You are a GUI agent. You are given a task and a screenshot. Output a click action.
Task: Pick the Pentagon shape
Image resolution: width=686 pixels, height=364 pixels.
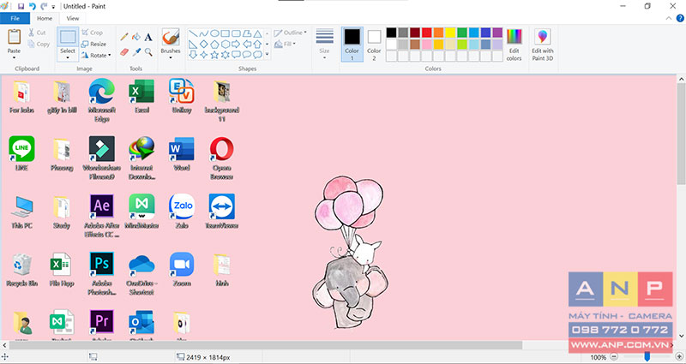coord(215,45)
